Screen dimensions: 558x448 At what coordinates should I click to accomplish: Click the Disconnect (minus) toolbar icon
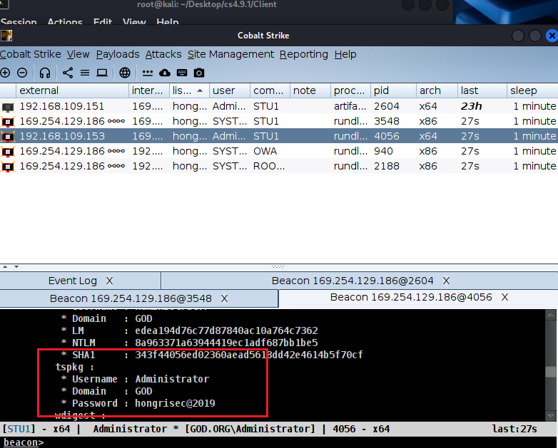click(x=22, y=73)
